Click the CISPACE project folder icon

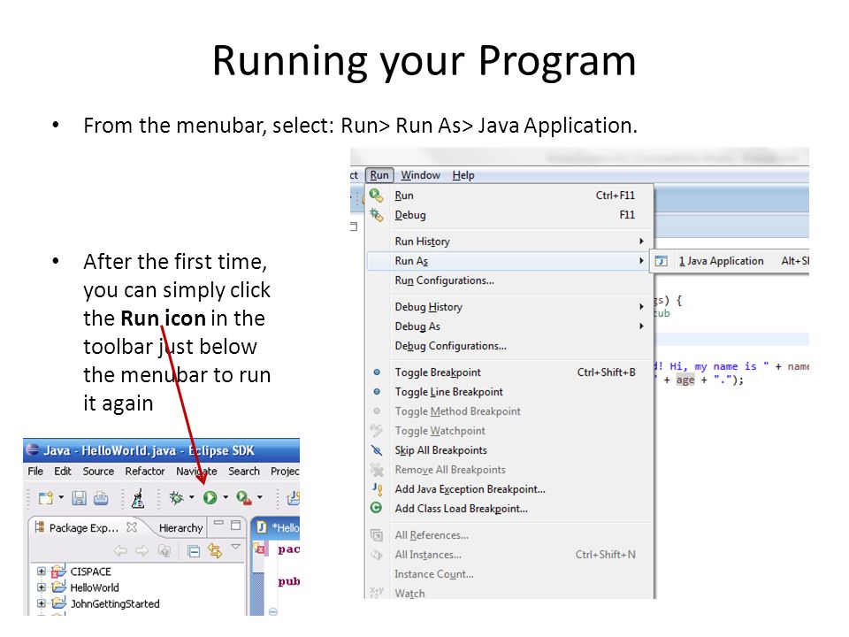[x=58, y=572]
